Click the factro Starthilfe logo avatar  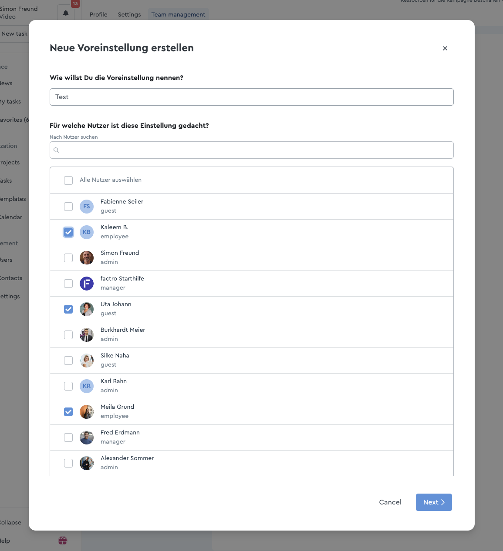tap(87, 284)
